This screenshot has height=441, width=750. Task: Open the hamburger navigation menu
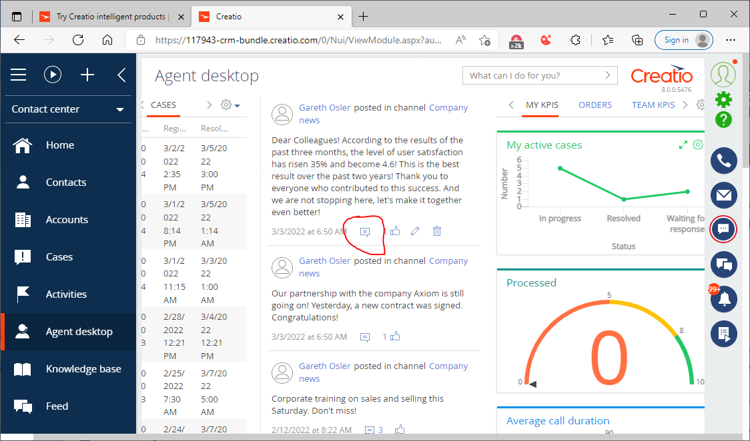(x=19, y=75)
